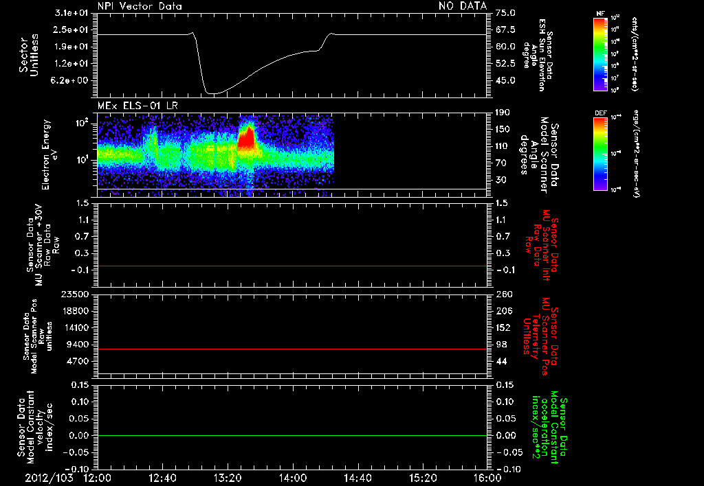
Task: Click the 'Sector Unitless' axis title
Action: pyautogui.click(x=29, y=55)
